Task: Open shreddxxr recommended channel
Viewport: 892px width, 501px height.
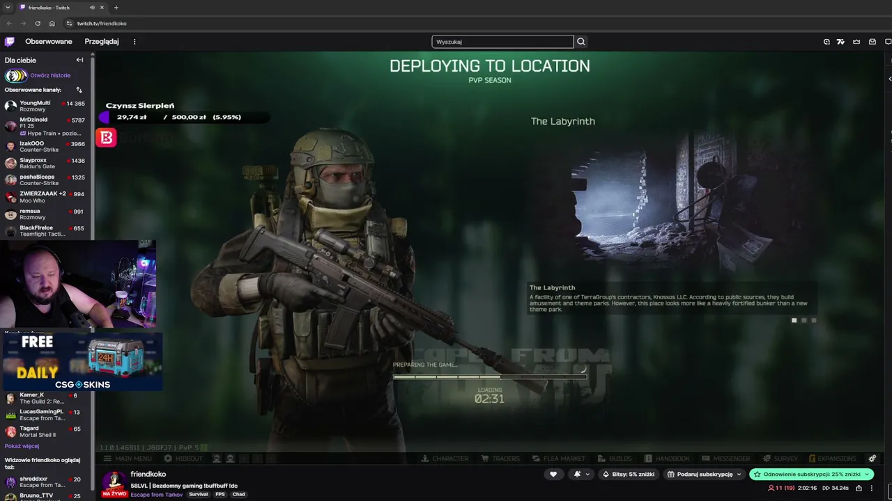Action: 45,482
